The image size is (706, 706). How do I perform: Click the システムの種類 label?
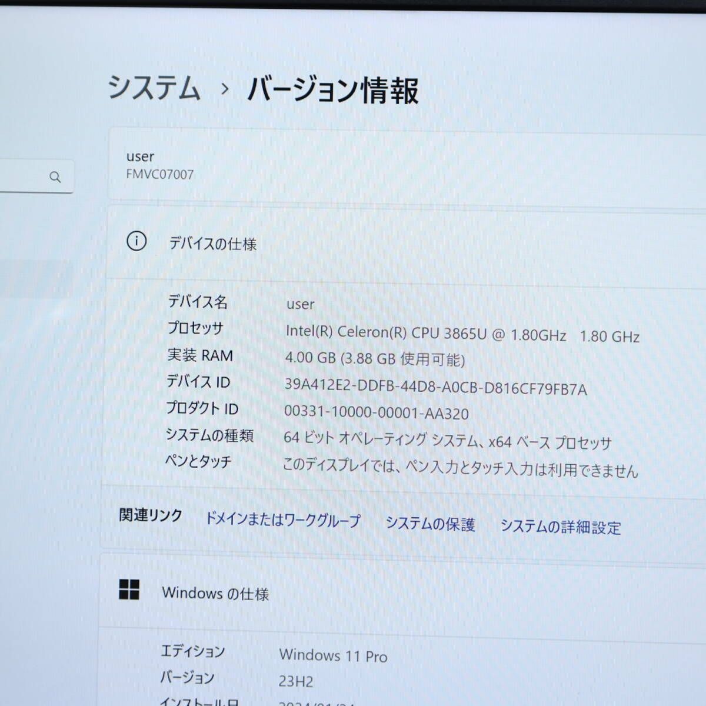(x=209, y=435)
